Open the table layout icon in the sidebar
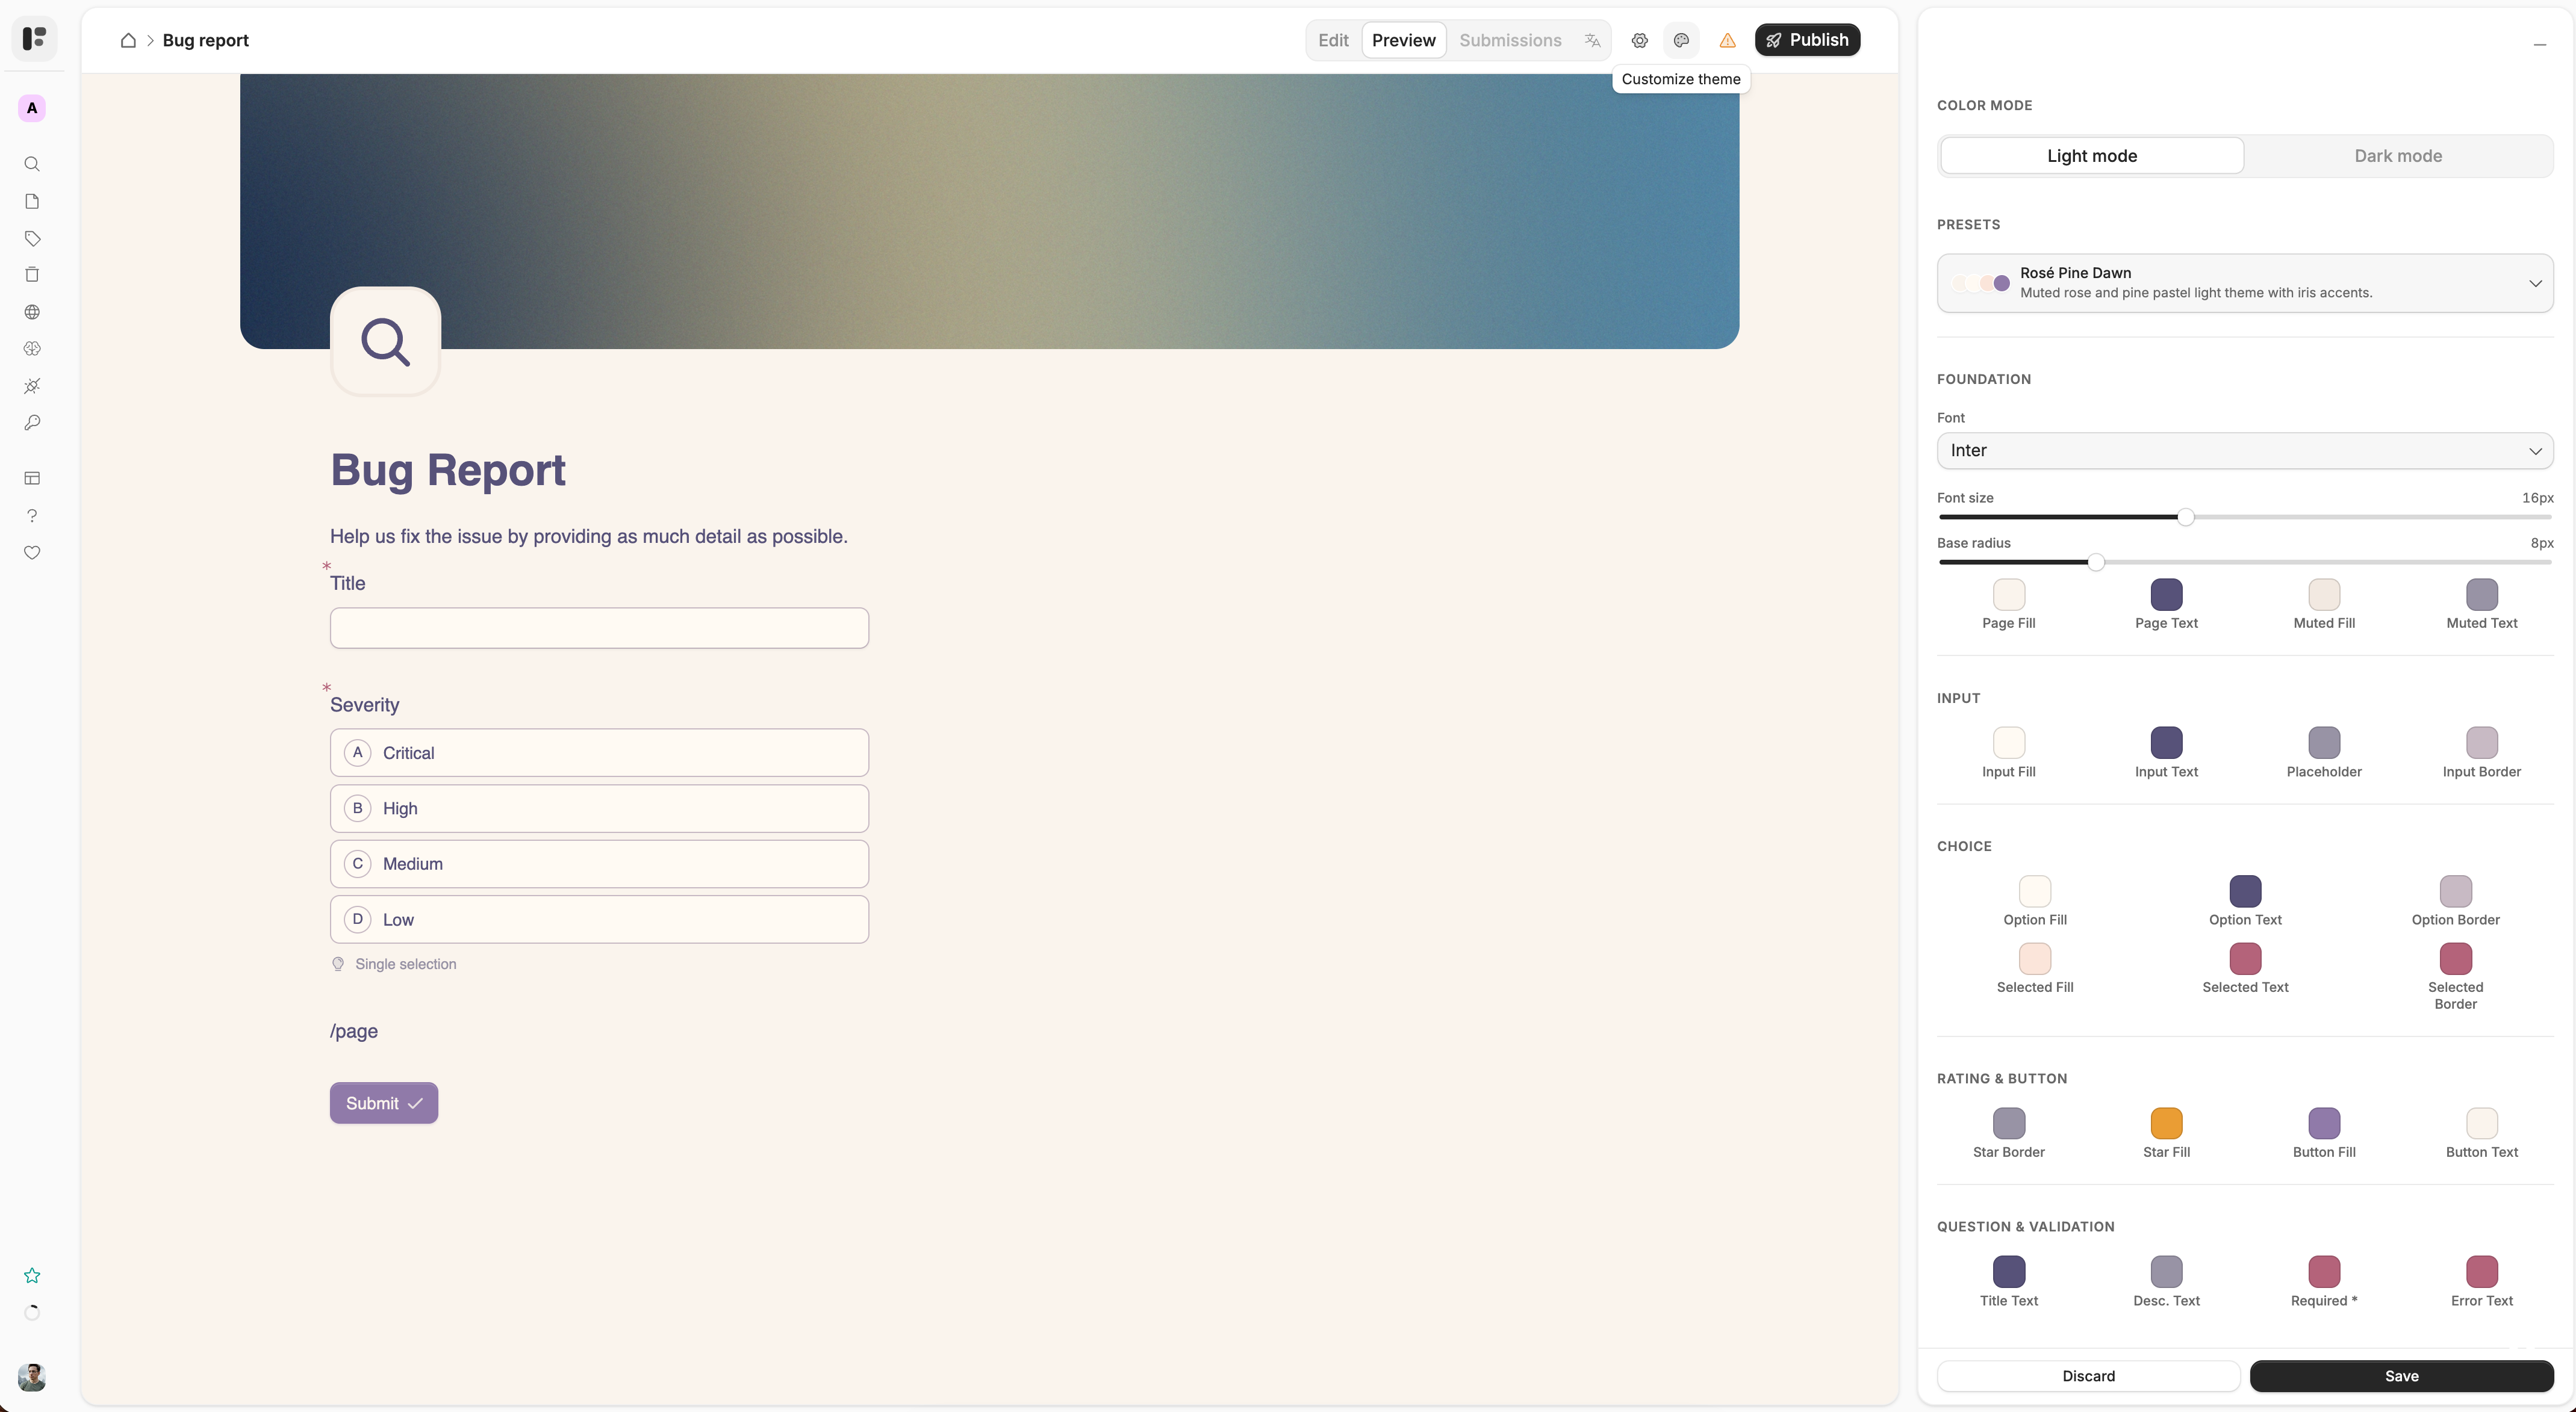This screenshot has height=1412, width=2576. [32, 478]
